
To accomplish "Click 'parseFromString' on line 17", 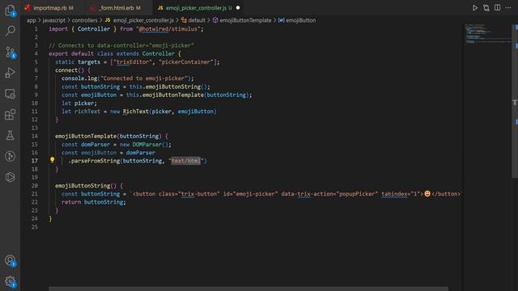I will click(x=96, y=161).
